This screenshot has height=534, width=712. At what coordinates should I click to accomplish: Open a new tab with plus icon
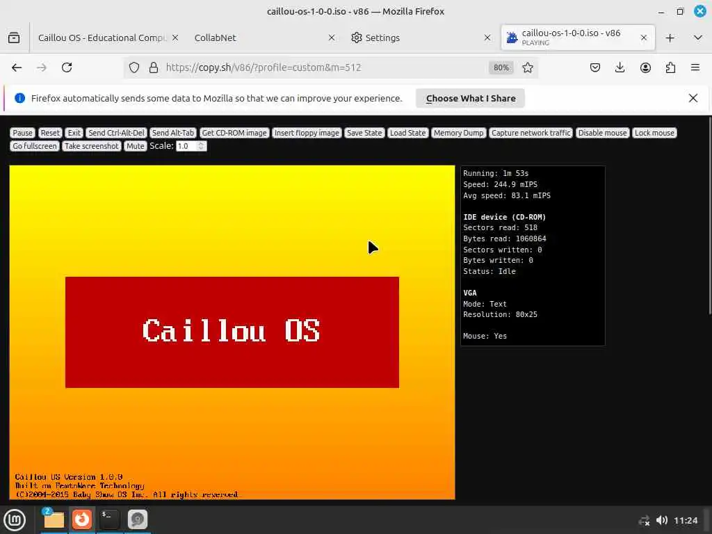(670, 38)
